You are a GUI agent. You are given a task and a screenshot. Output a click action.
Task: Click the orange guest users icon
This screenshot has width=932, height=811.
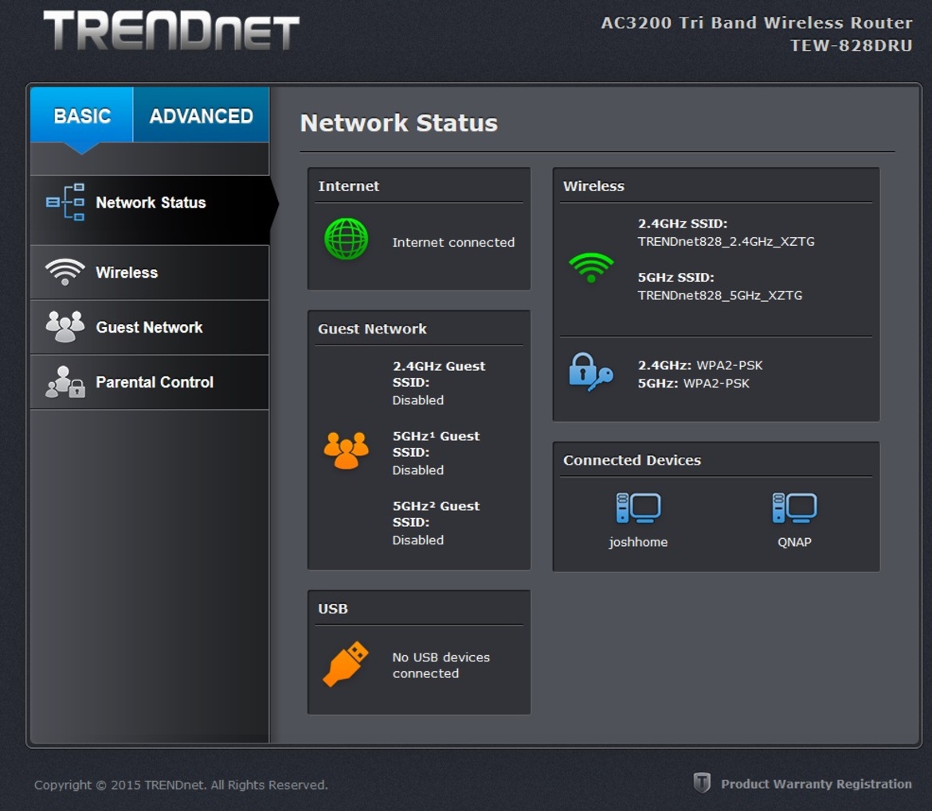coord(346,450)
